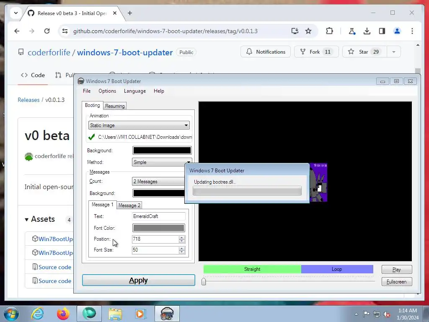The height and width of the screenshot is (322, 429).
Task: Click the Font Size spinner arrows
Action: [182, 250]
